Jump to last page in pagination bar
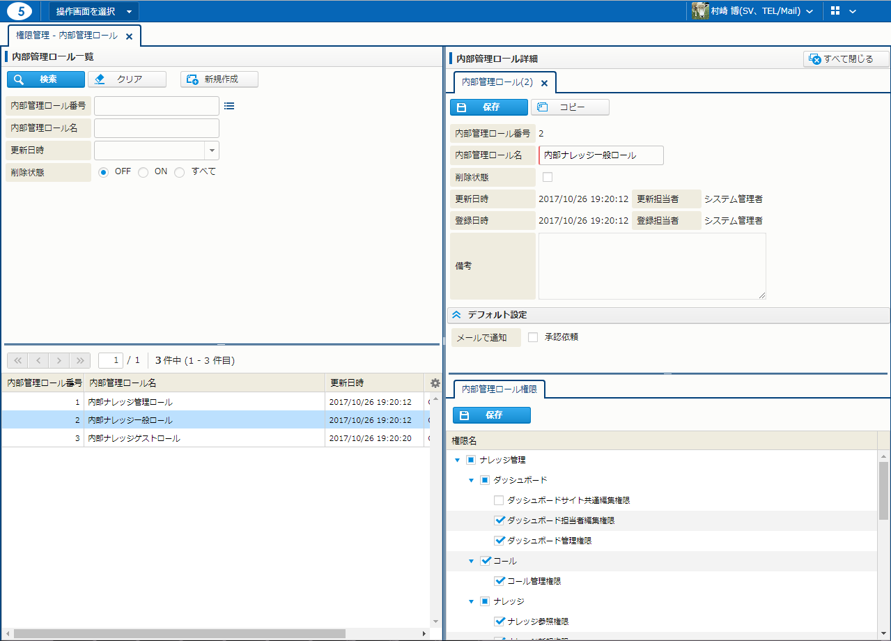The width and height of the screenshot is (891, 641). click(x=80, y=360)
